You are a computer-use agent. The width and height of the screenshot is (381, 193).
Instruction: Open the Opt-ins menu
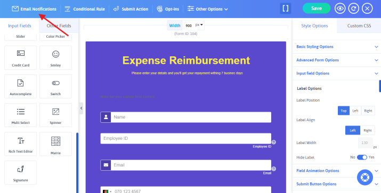[168, 9]
